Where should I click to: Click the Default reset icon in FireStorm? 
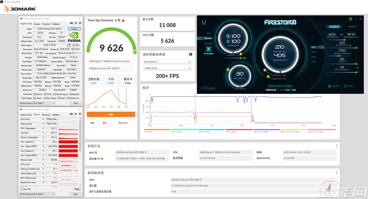point(329,86)
